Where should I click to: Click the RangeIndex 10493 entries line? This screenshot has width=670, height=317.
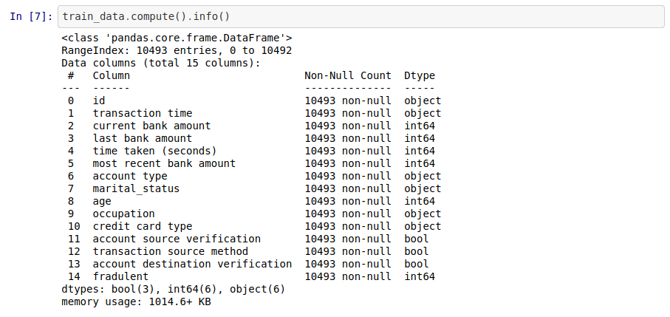click(177, 50)
